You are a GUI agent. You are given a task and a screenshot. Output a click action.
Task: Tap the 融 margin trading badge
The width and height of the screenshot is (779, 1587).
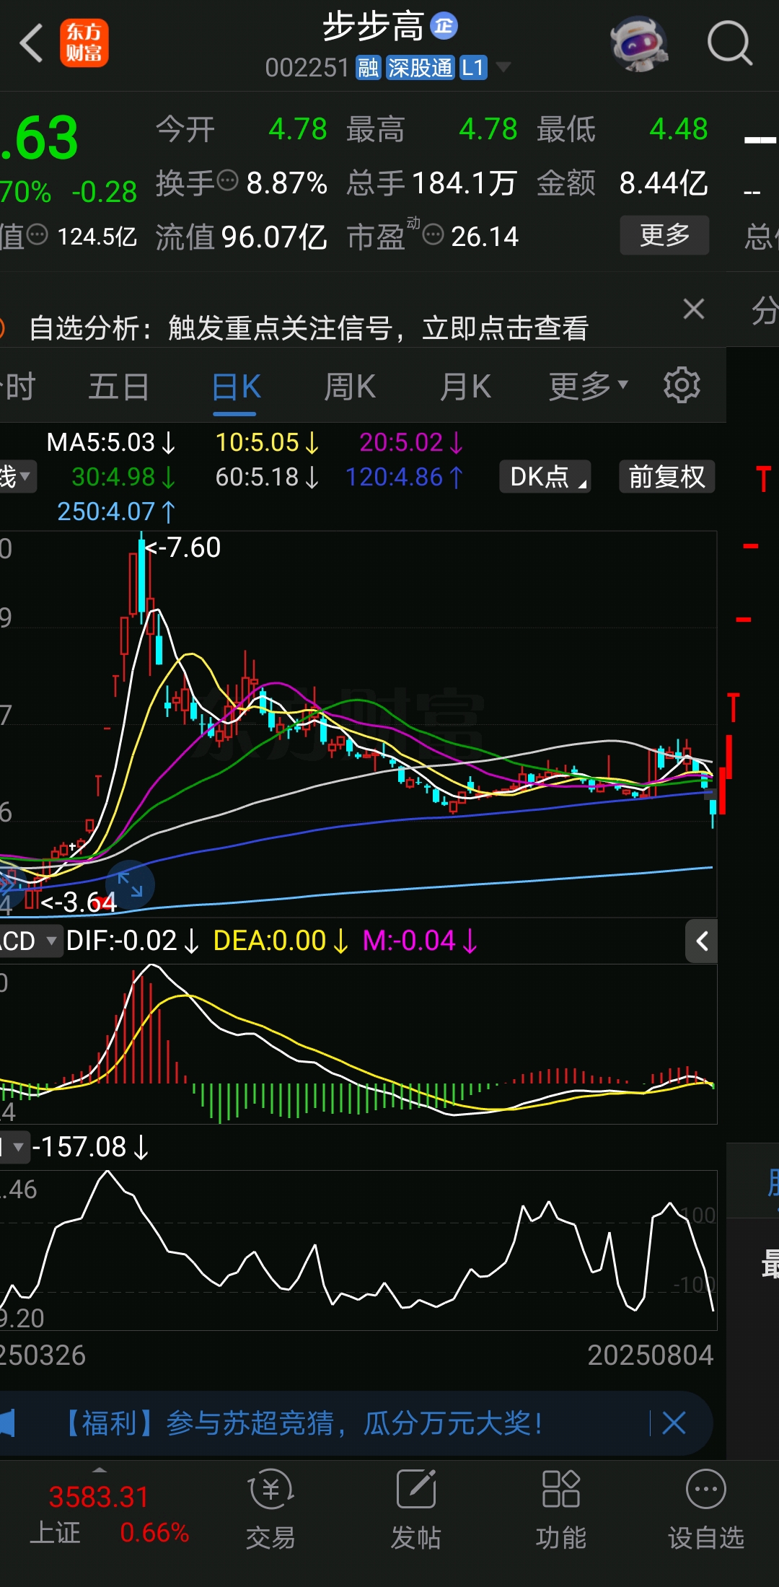[368, 68]
